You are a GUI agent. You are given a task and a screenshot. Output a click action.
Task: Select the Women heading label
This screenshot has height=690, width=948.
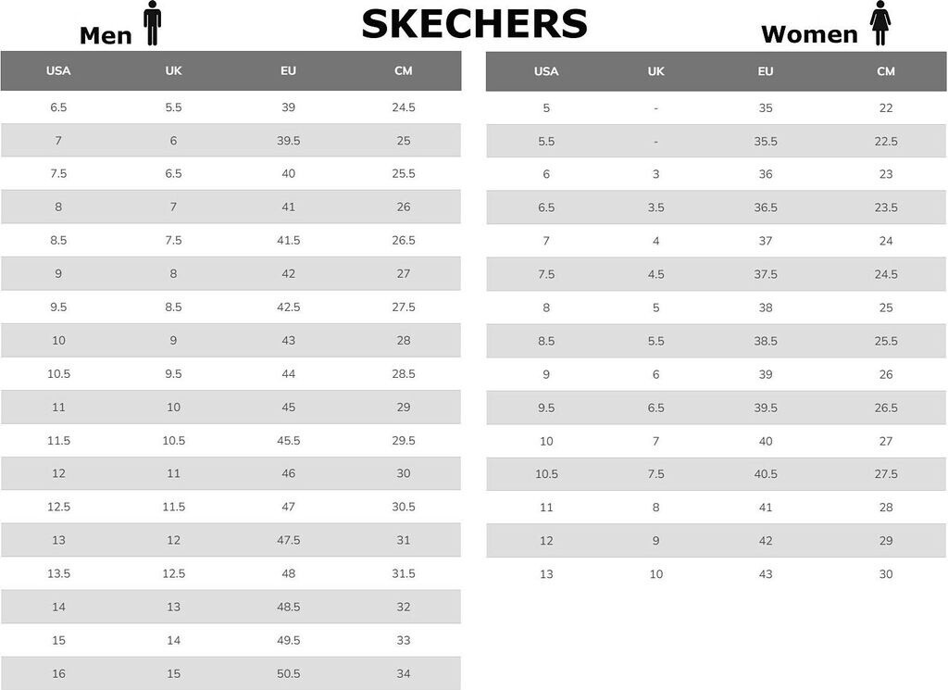pyautogui.click(x=808, y=34)
